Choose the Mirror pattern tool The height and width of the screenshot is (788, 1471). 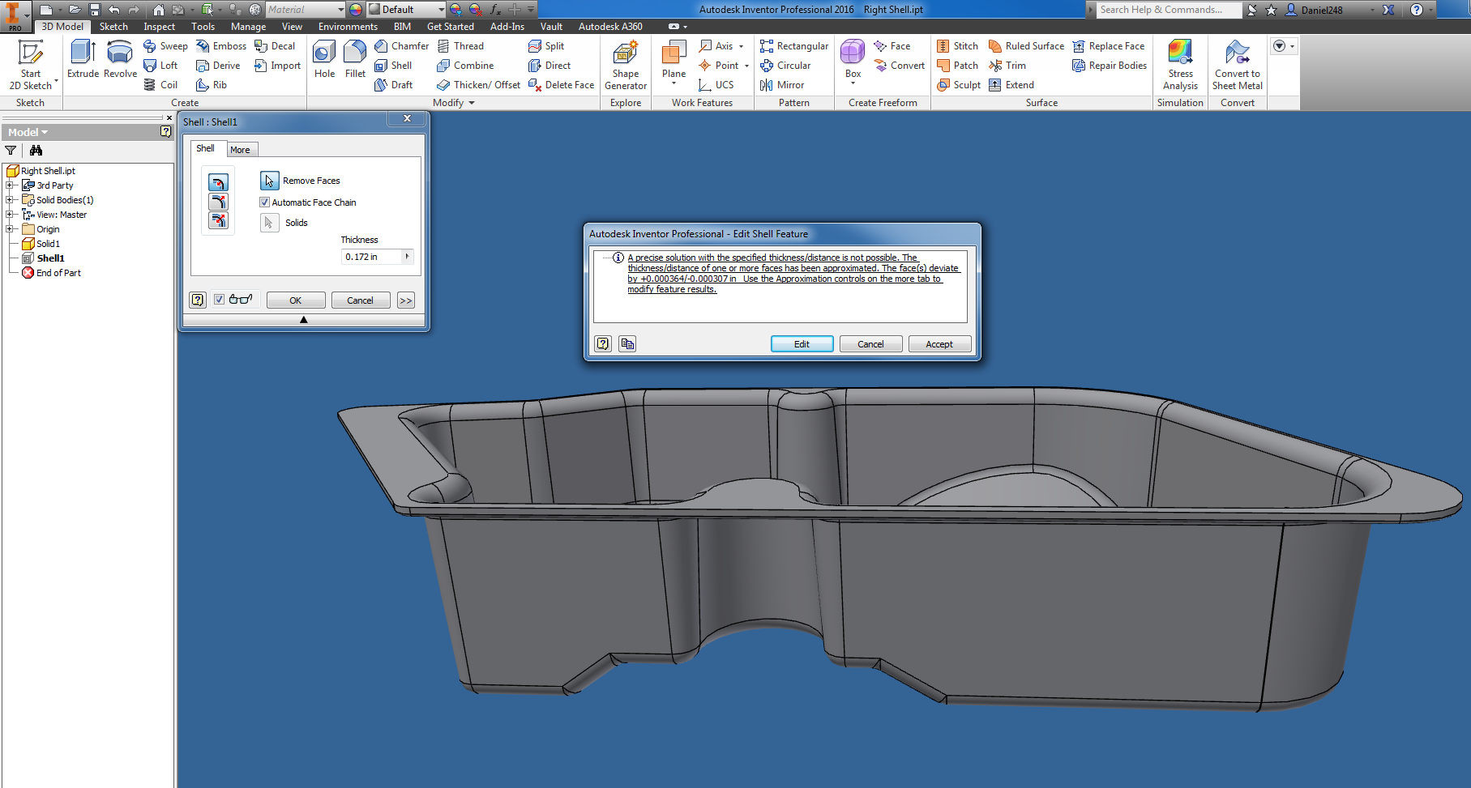pyautogui.click(x=782, y=85)
